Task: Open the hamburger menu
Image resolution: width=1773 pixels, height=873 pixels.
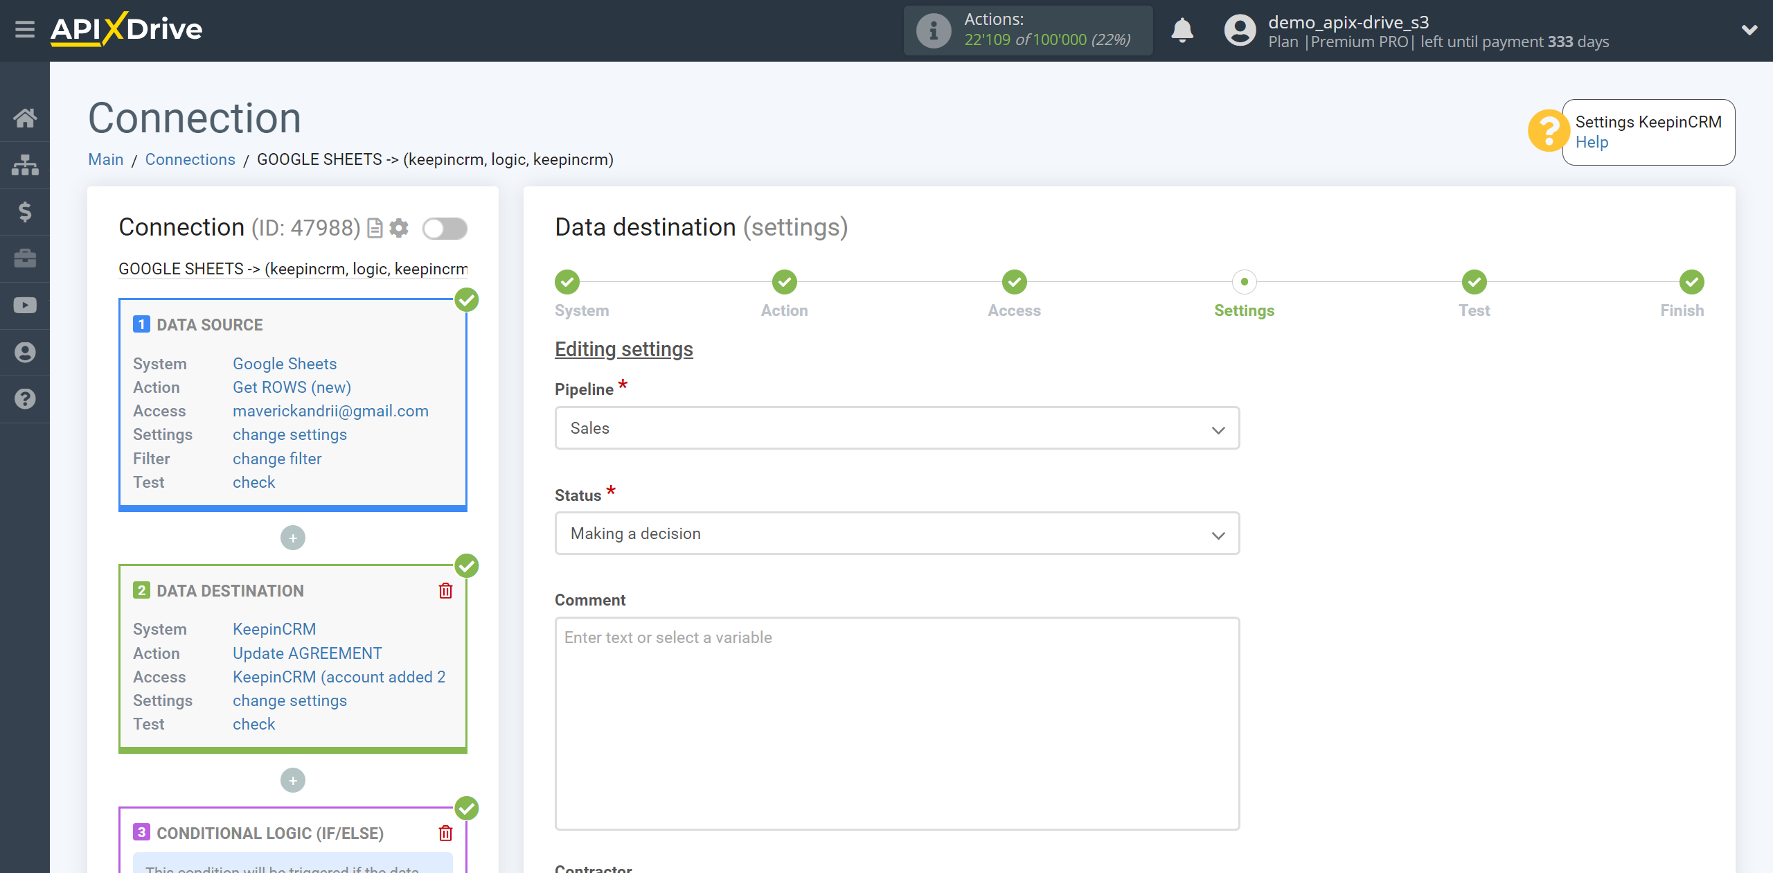Action: pyautogui.click(x=25, y=30)
